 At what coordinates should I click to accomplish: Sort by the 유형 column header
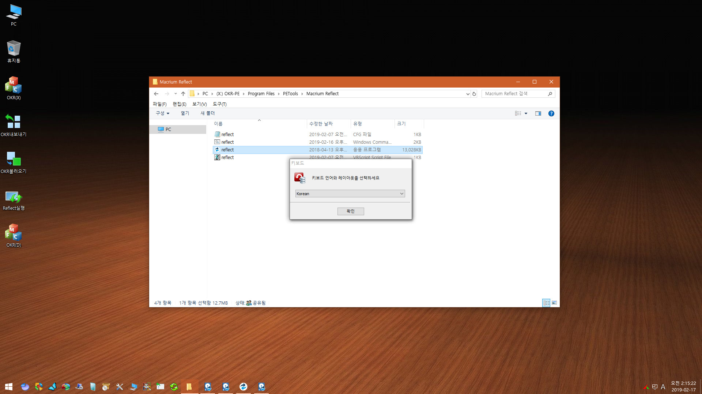pos(373,124)
